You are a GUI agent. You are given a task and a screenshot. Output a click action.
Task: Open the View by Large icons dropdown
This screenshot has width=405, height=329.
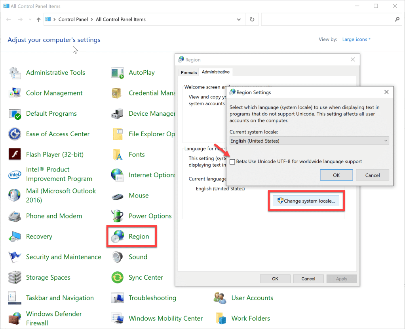click(356, 39)
